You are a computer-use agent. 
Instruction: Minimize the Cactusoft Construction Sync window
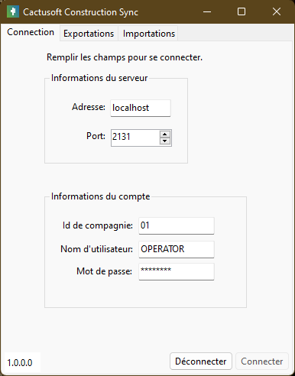click(207, 11)
